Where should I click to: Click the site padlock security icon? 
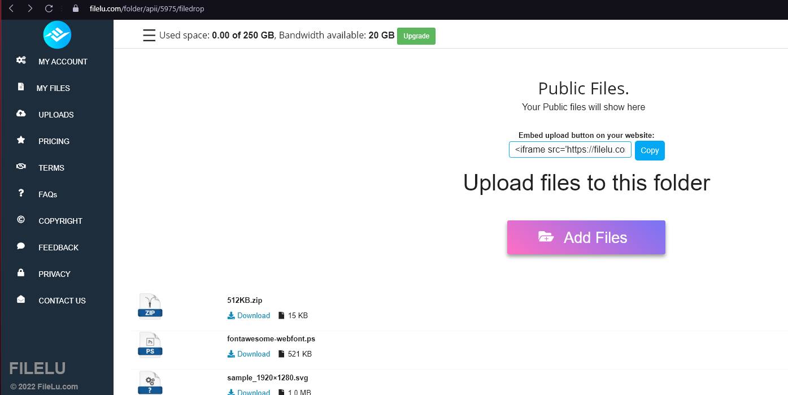pyautogui.click(x=76, y=8)
